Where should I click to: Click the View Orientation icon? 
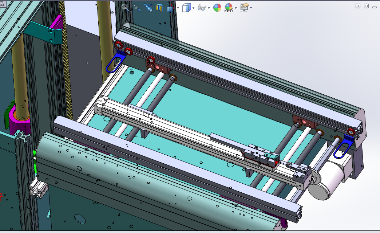click(171, 8)
